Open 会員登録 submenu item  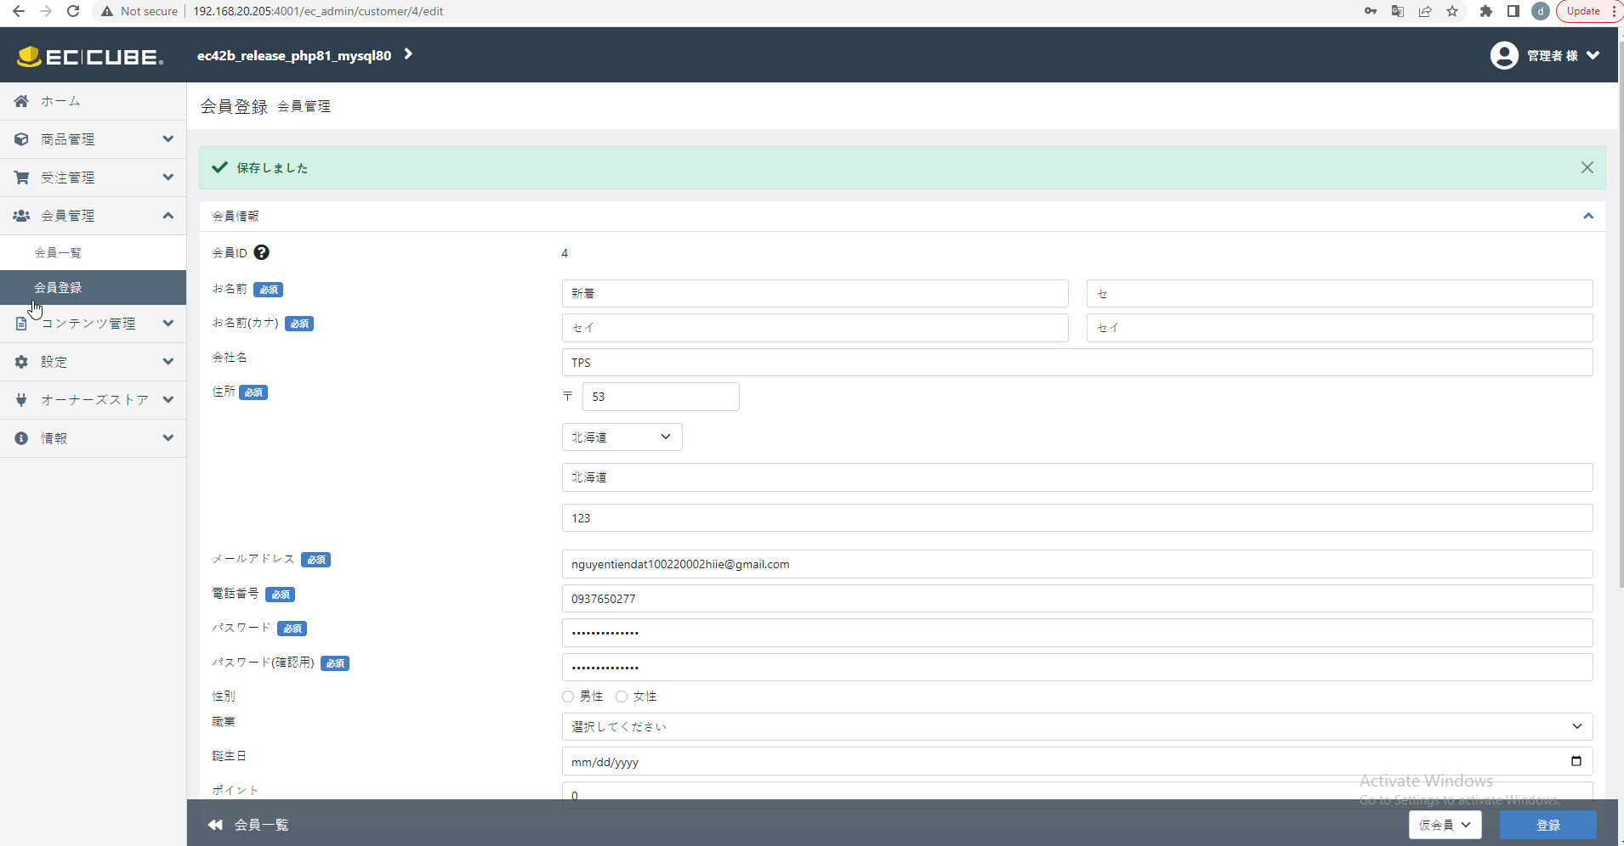93,287
